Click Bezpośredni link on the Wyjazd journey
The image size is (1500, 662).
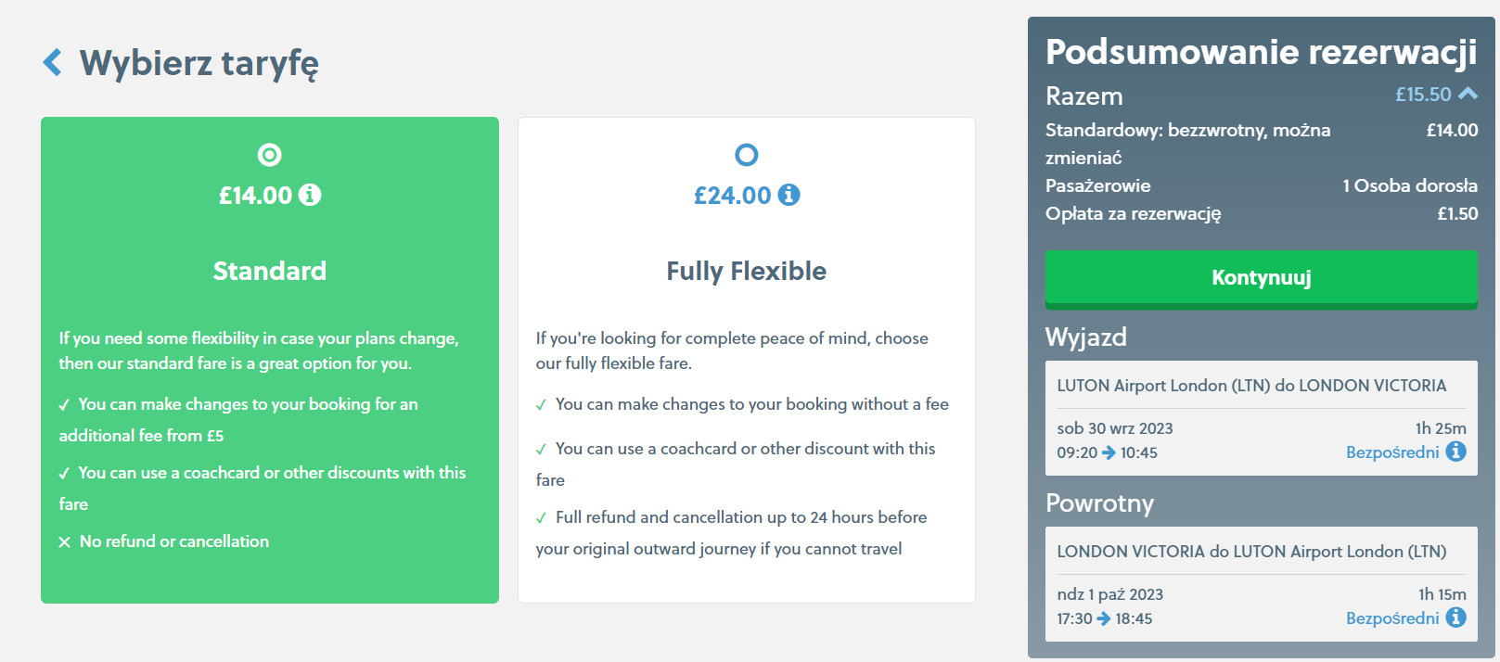(x=1391, y=452)
